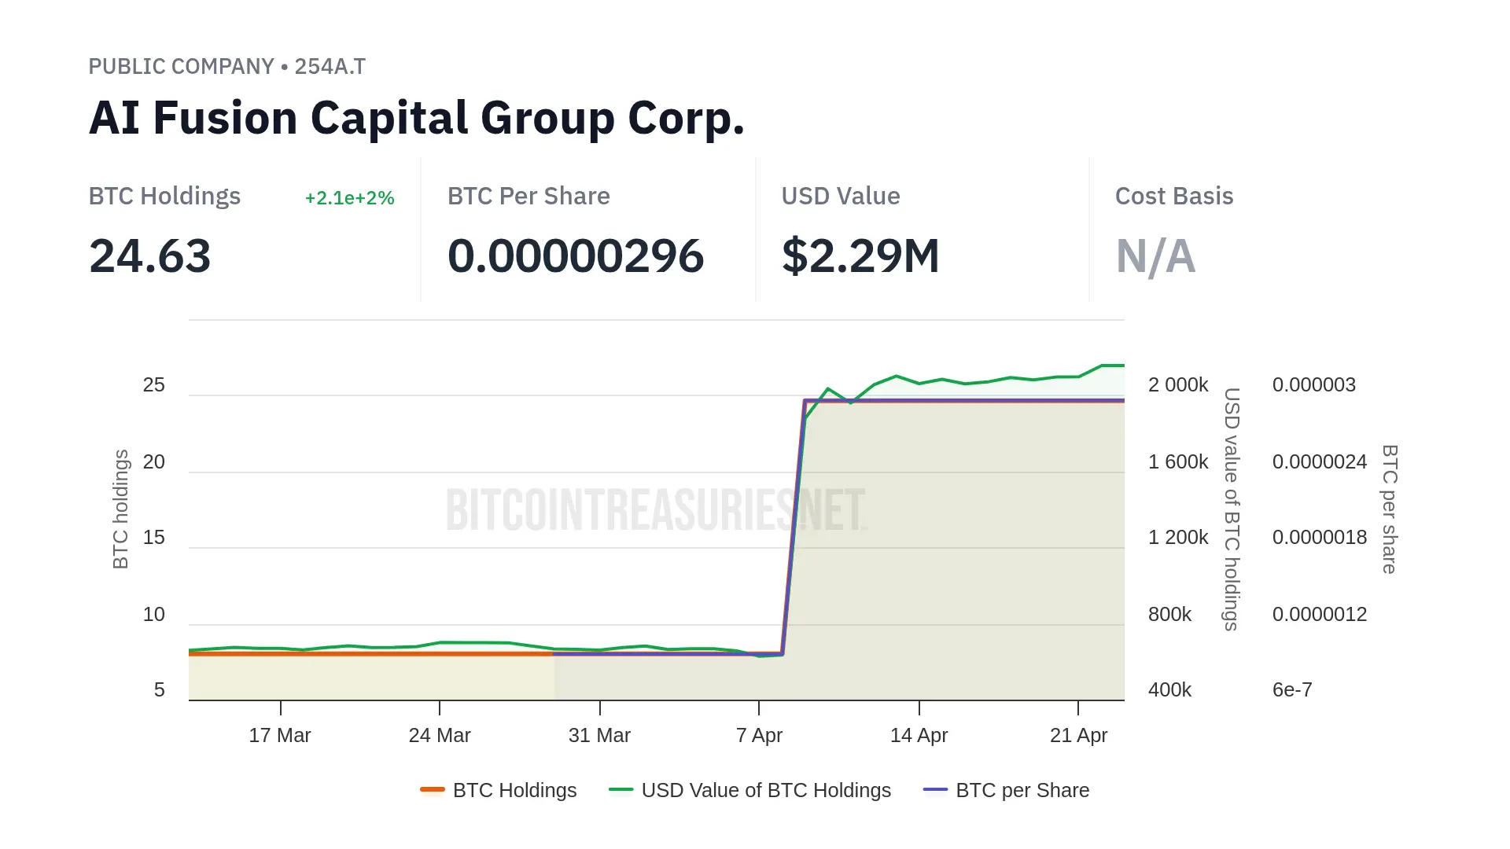The image size is (1510, 849).
Task: Click the 0.00000296 BTC Per Share value
Action: [x=576, y=256]
